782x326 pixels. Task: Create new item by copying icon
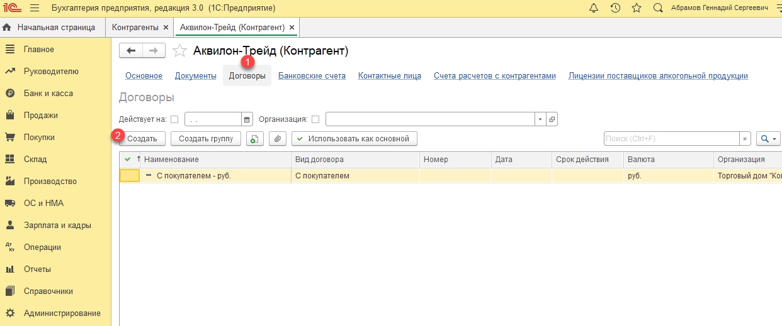pos(254,138)
